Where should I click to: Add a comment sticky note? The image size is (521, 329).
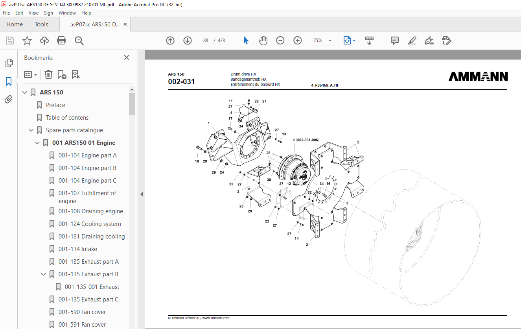coord(395,41)
